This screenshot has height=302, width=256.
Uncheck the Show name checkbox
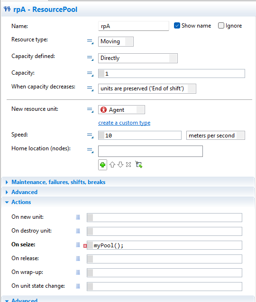coord(177,26)
